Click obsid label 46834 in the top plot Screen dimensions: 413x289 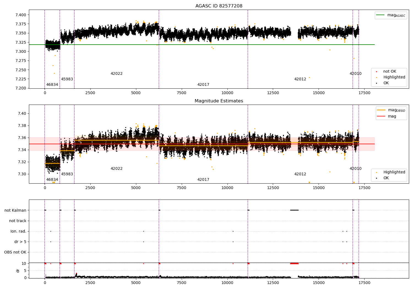[x=52, y=85]
